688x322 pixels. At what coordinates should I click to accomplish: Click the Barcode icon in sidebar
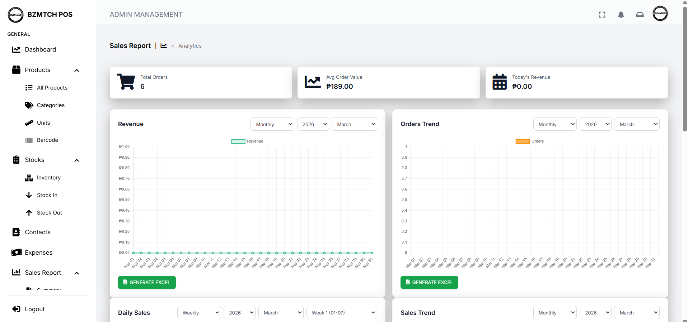click(29, 140)
